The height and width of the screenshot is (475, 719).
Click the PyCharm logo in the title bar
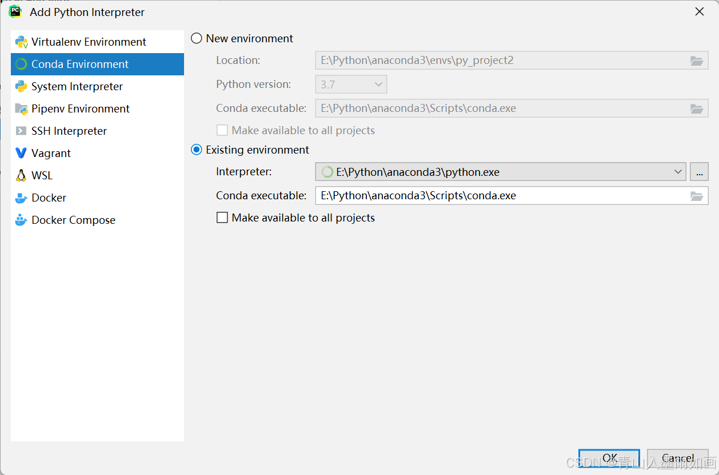15,11
